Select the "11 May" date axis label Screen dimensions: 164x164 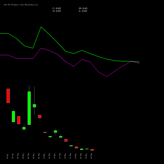(44, 156)
